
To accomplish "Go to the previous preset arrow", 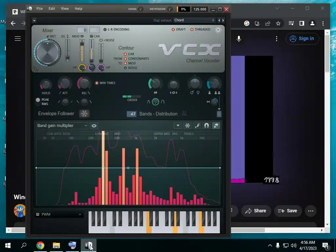I will (x=219, y=20).
